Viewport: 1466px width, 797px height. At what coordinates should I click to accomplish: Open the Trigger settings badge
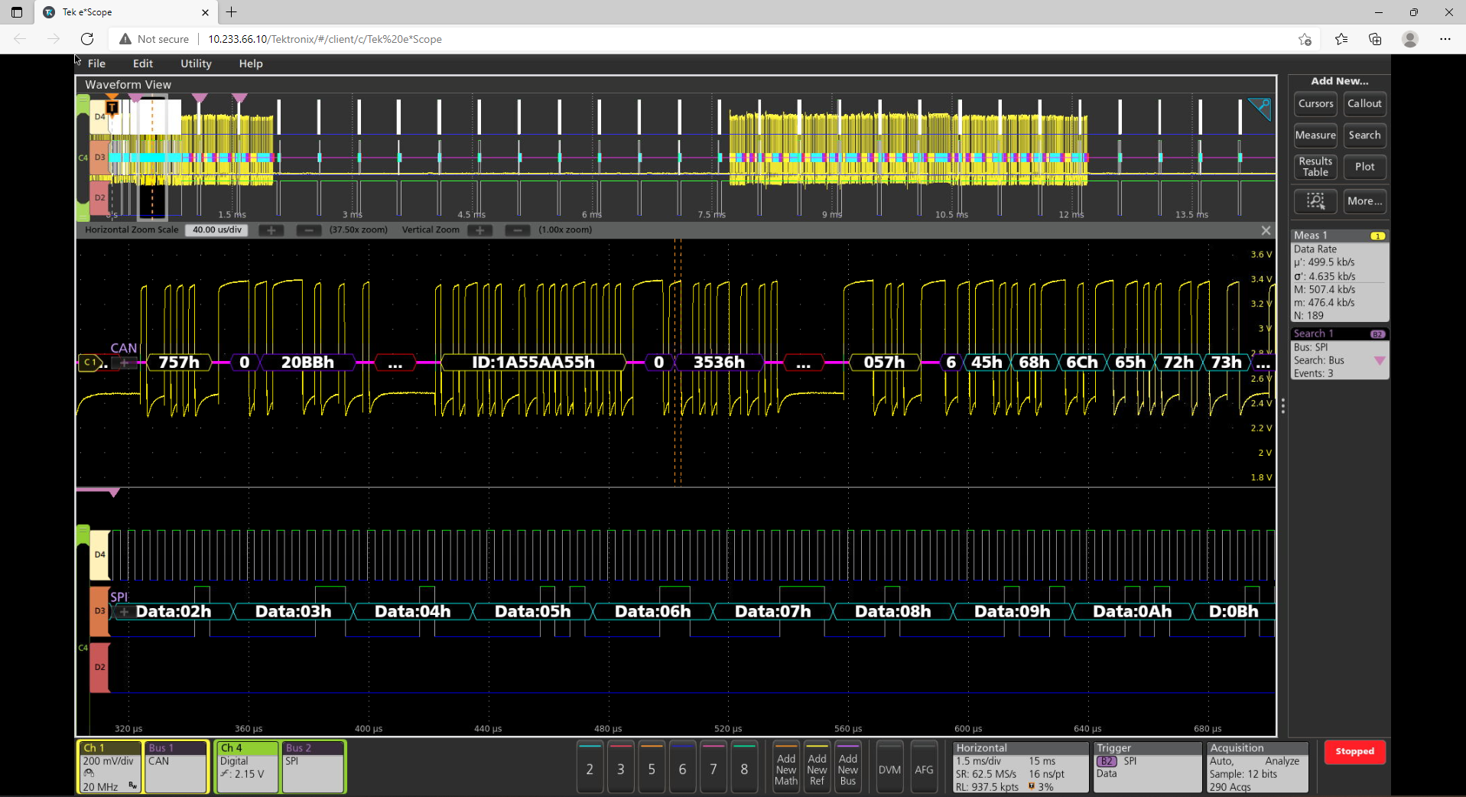[1147, 767]
